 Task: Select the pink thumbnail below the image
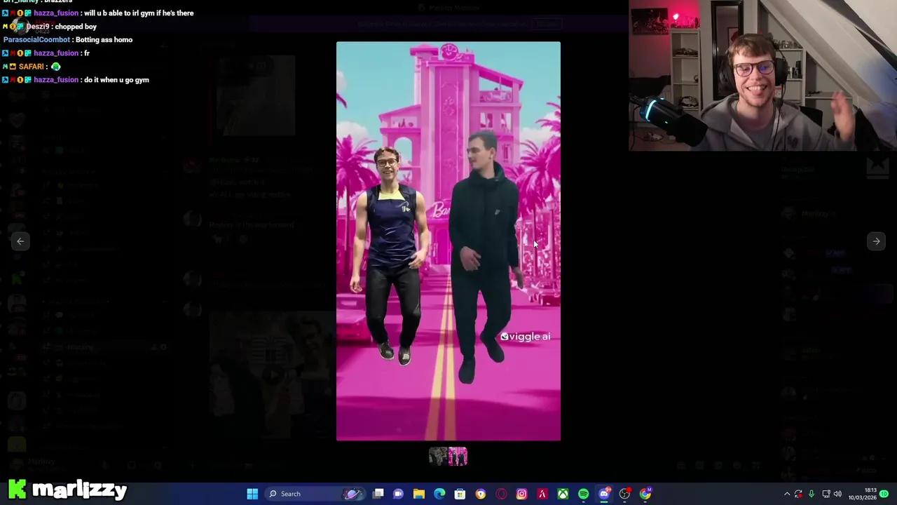click(x=458, y=457)
